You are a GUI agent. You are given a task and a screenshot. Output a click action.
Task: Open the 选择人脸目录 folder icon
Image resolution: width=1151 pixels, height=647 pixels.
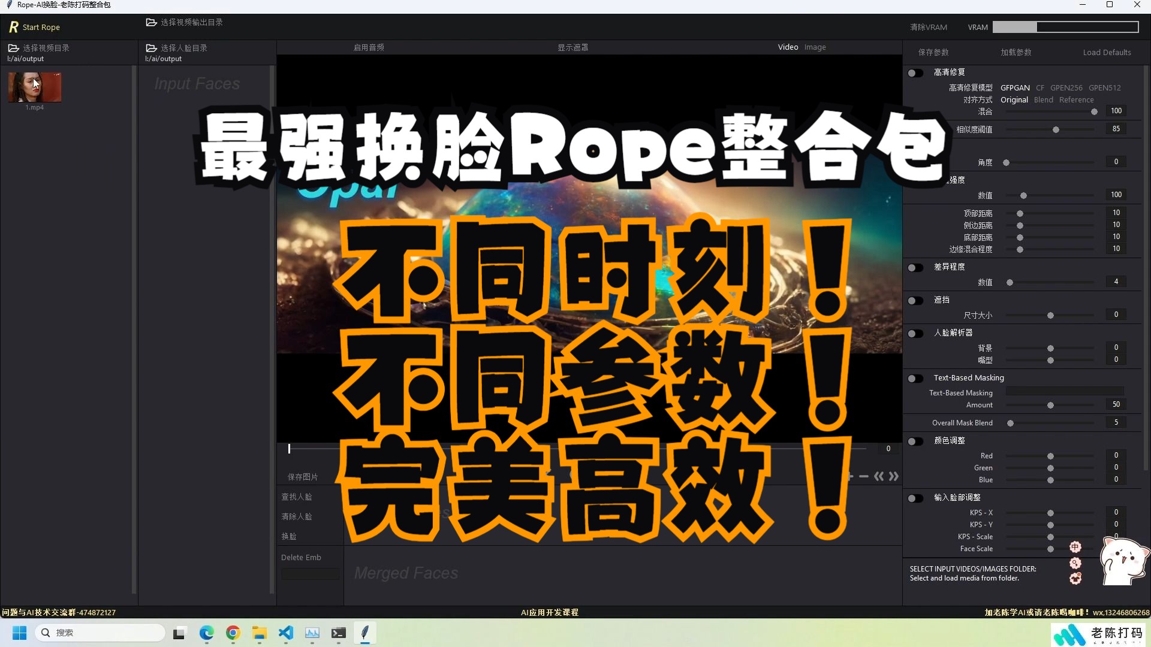point(152,48)
